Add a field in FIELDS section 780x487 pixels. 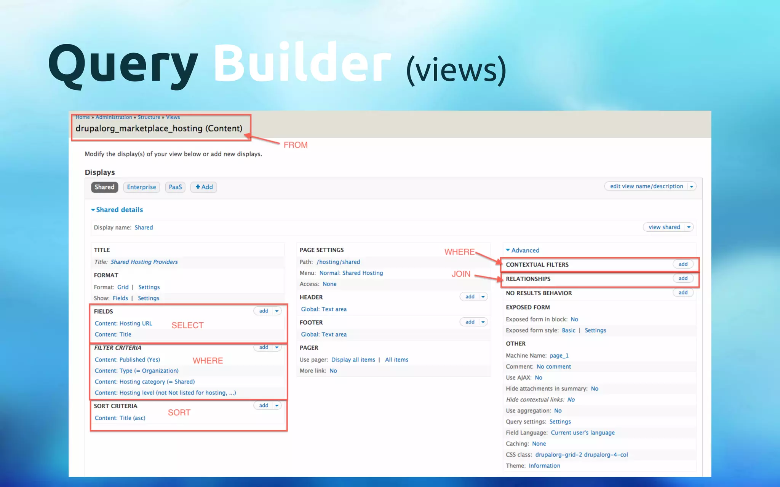(264, 311)
